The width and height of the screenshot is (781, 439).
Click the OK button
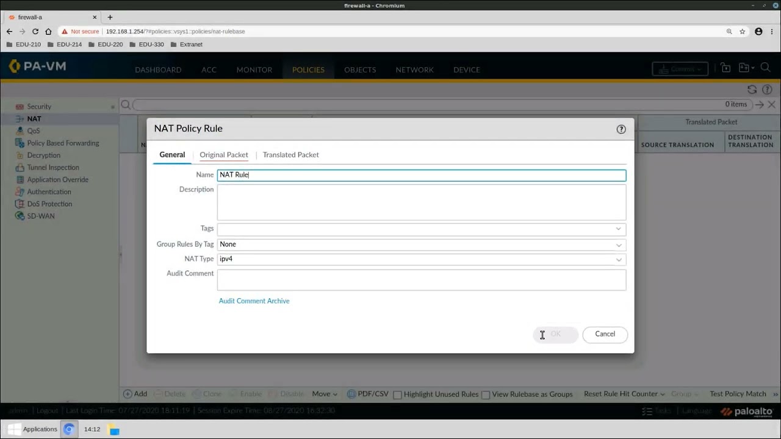pos(556,334)
